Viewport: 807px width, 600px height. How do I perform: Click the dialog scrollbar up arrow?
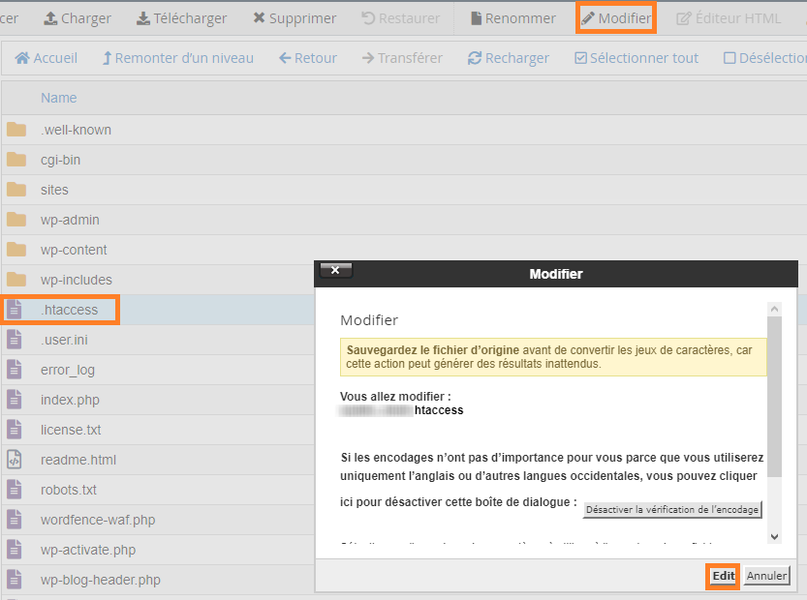774,309
